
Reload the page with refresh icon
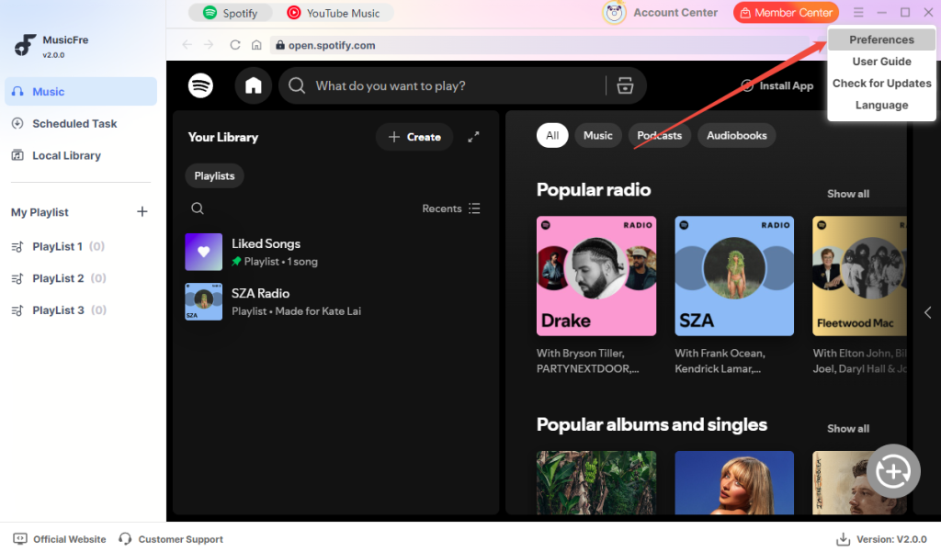coord(235,45)
